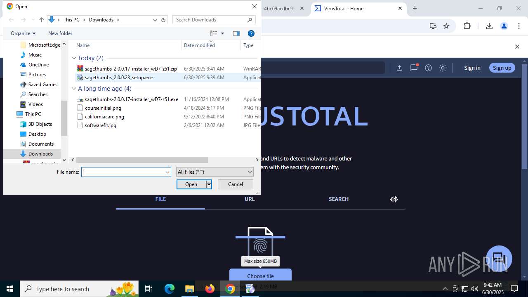Open Documents in navigation tree
Screen dimensions: 528x297
tap(41, 144)
